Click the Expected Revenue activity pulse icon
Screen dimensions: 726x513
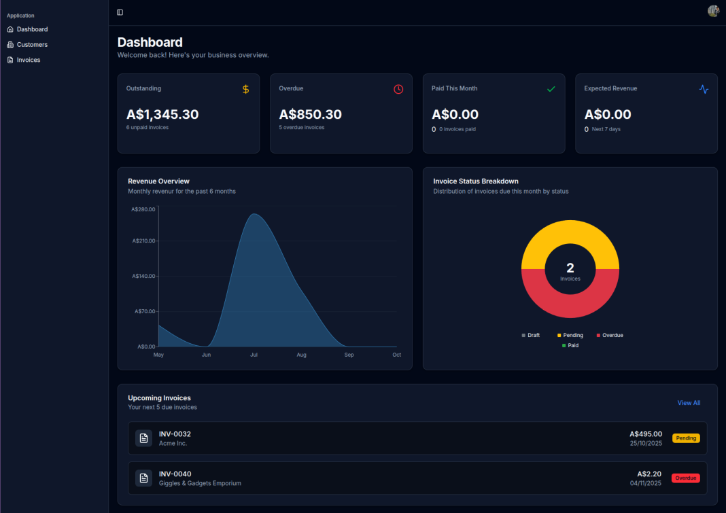click(x=704, y=89)
